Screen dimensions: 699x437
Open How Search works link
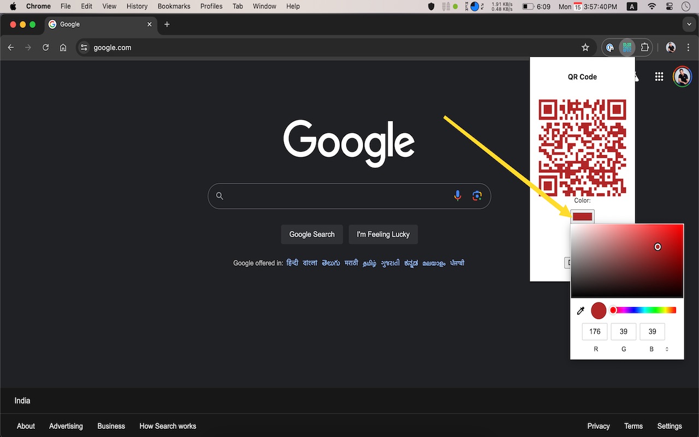[x=168, y=426]
